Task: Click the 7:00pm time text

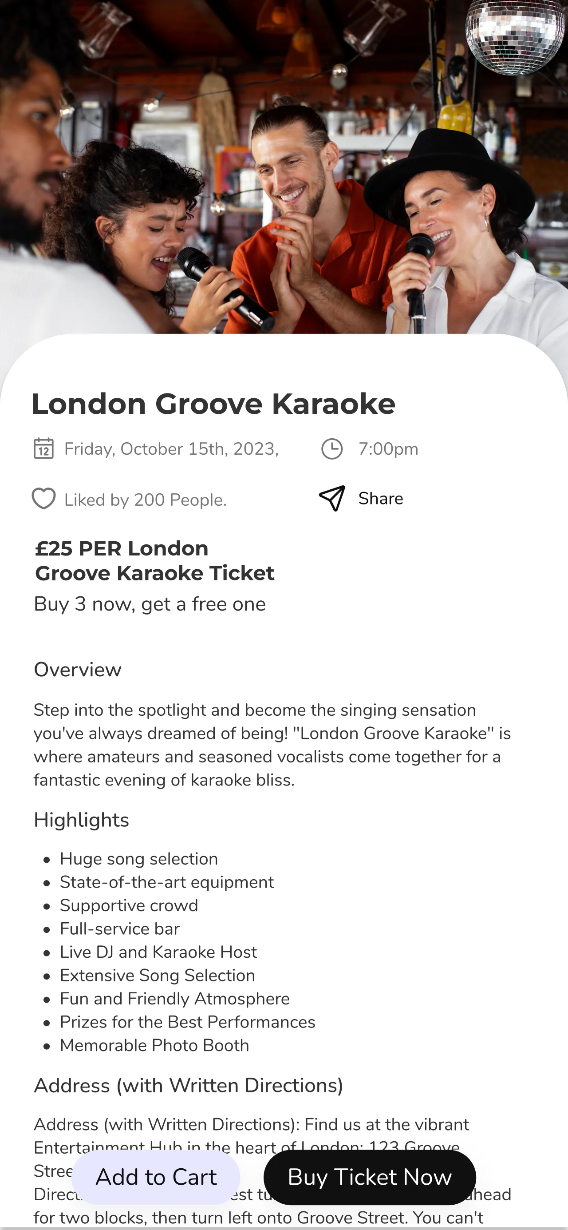Action: (388, 449)
